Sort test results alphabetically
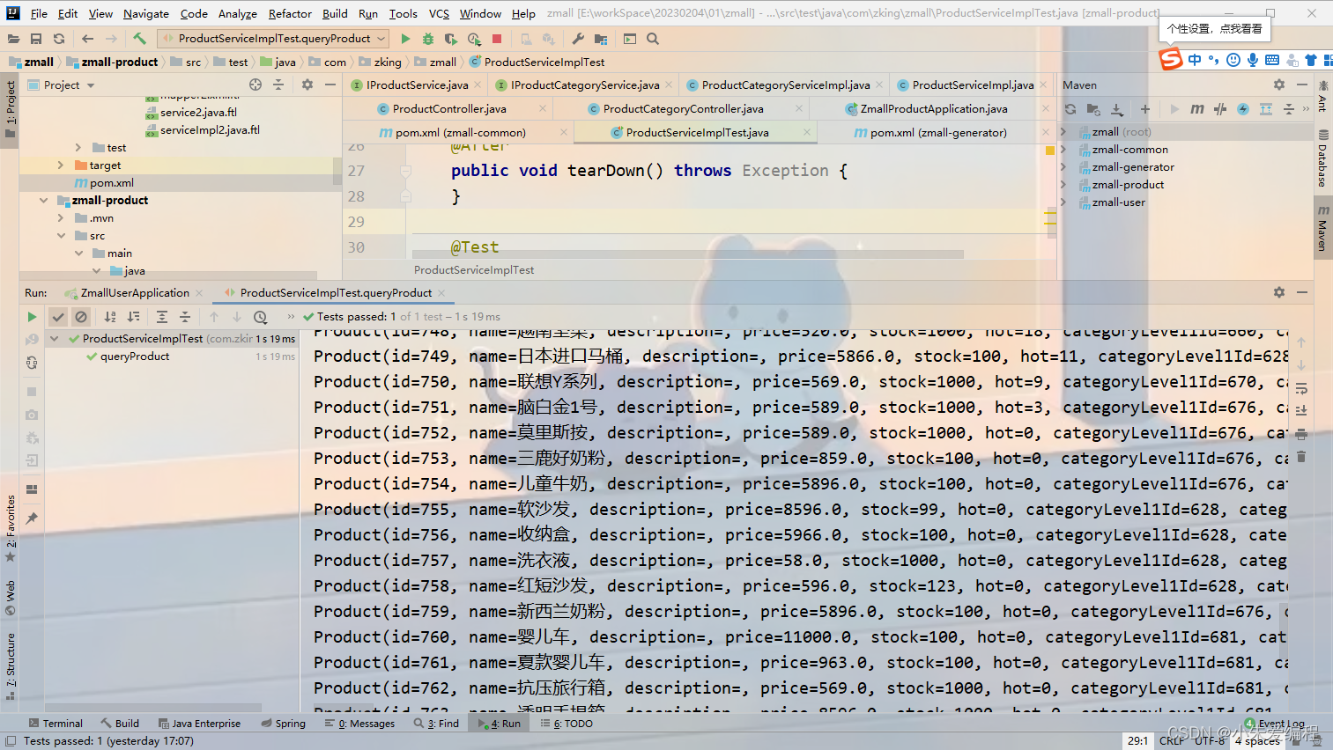This screenshot has width=1333, height=750. [x=110, y=317]
